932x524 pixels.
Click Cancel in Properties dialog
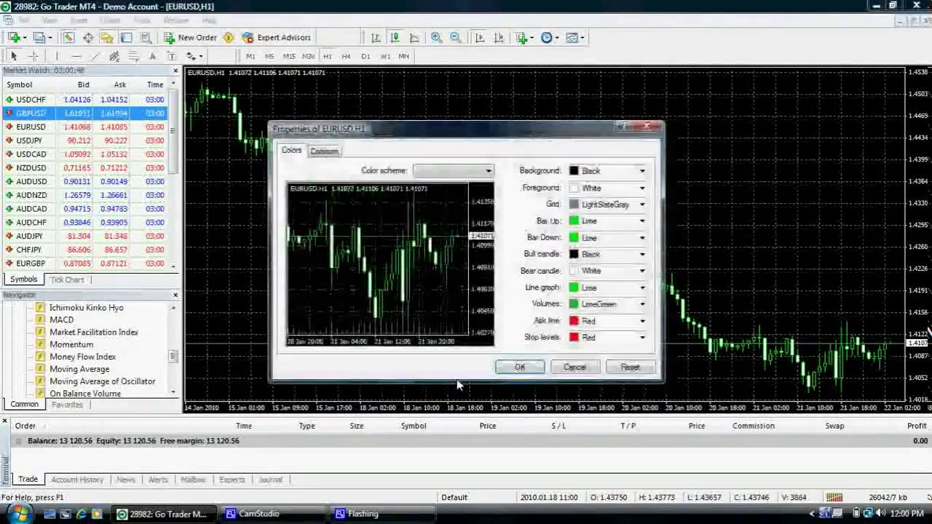[574, 368]
